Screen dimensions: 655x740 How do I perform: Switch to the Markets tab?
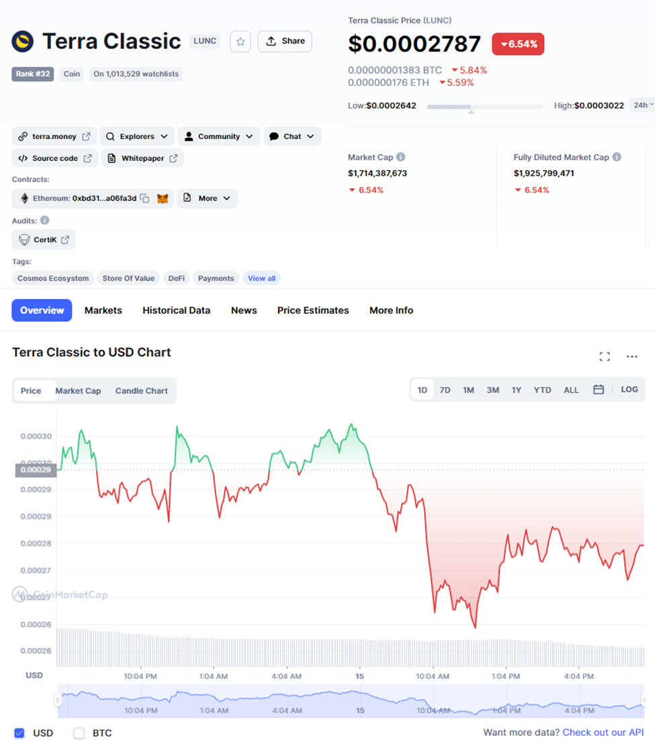tap(103, 310)
